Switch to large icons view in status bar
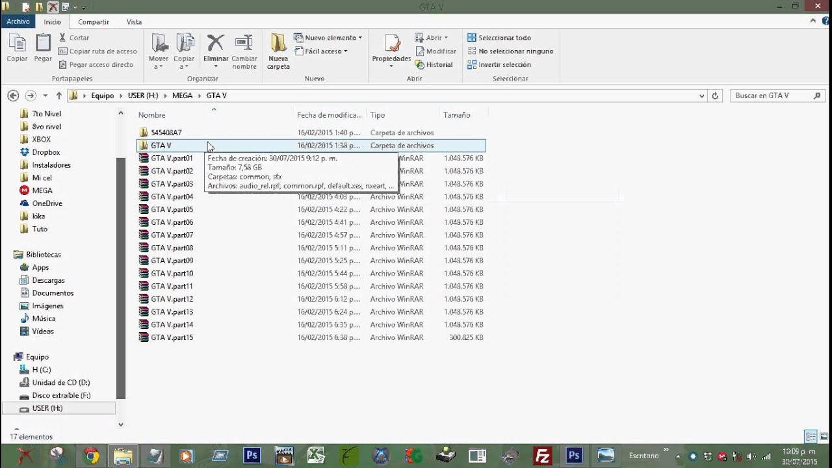Viewport: 832px width, 468px height. point(822,436)
